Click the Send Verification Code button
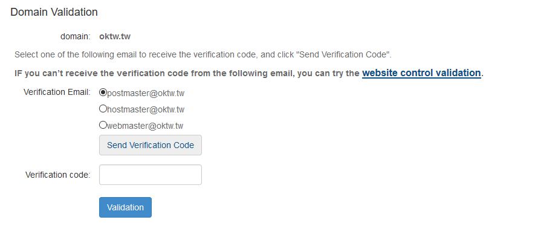538x243 pixels. (151, 145)
